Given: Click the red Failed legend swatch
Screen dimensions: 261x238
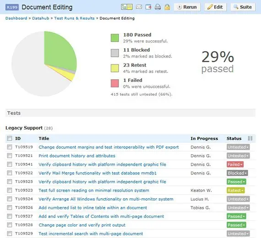Looking at the screenshot, I should [115, 83].
